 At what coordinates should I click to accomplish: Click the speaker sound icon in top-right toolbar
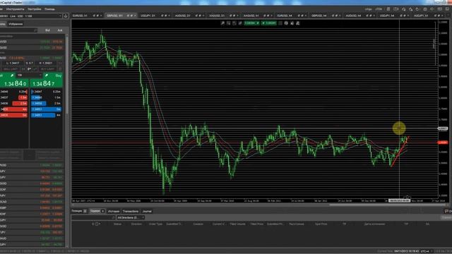click(x=432, y=9)
